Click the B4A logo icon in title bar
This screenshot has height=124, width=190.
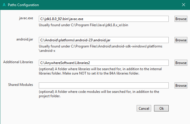pyautogui.click(x=4, y=5)
